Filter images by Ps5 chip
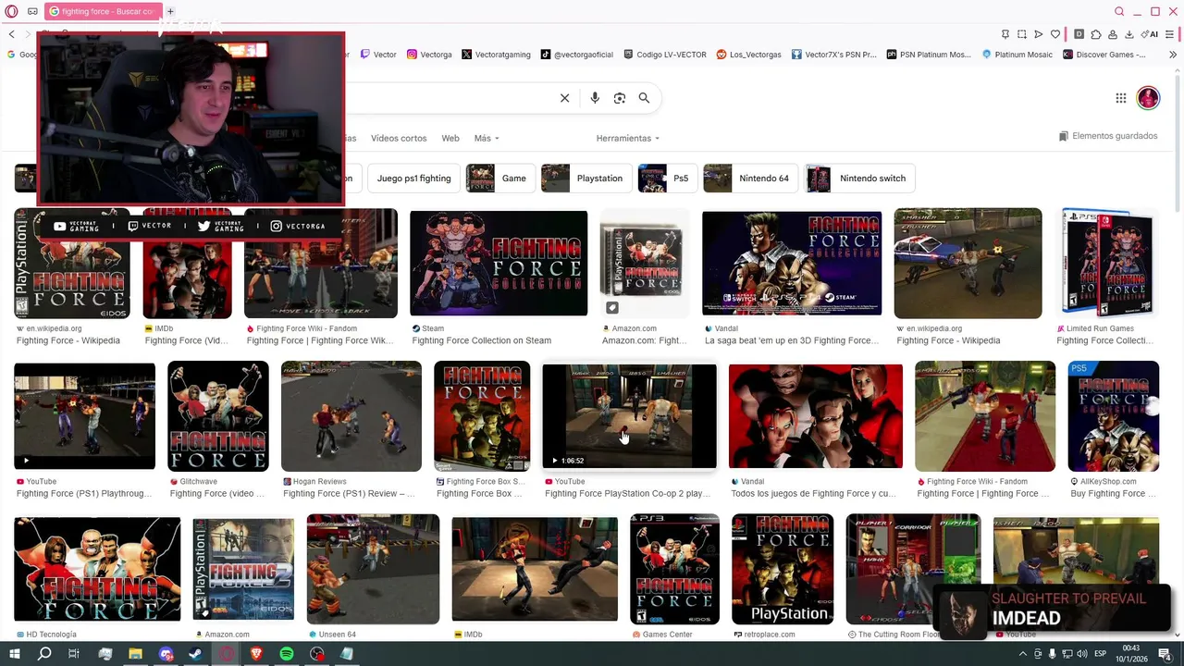This screenshot has height=666, width=1184. 667,179
